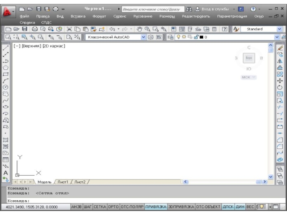Click the Plot printer icon in toolbar
This screenshot has width=287, height=215.
tap(35, 29)
